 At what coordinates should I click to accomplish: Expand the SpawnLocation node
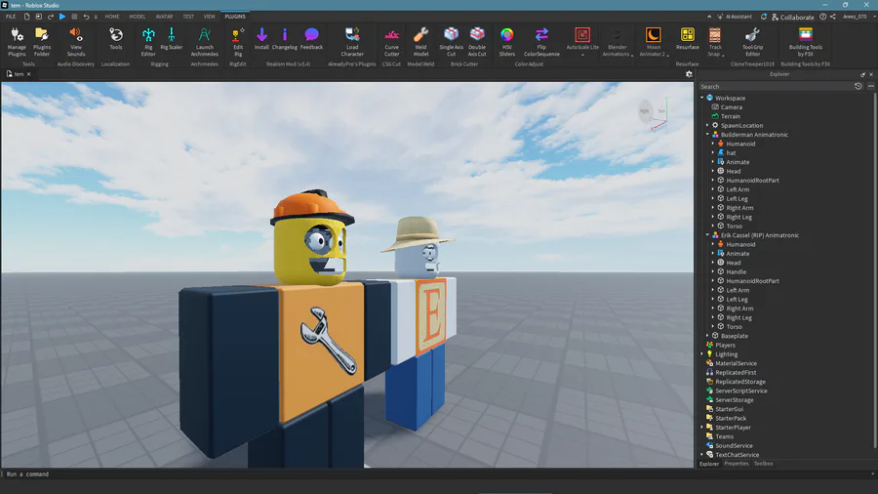pyautogui.click(x=708, y=126)
